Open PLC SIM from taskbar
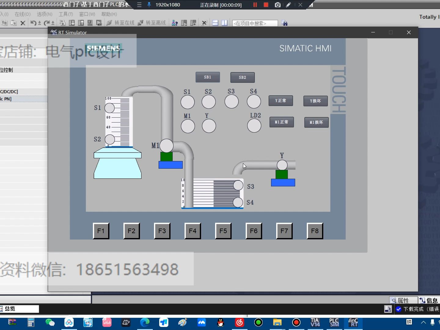 pyautogui.click(x=334, y=322)
